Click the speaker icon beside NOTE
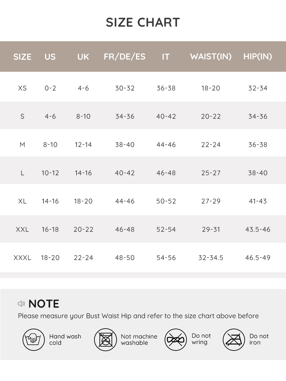The image size is (286, 381). click(x=21, y=304)
